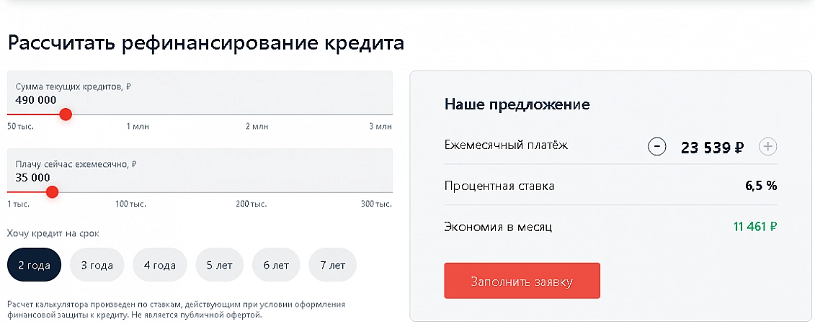Select the 5 лет loan term
The width and height of the screenshot is (815, 324).
coord(219,265)
